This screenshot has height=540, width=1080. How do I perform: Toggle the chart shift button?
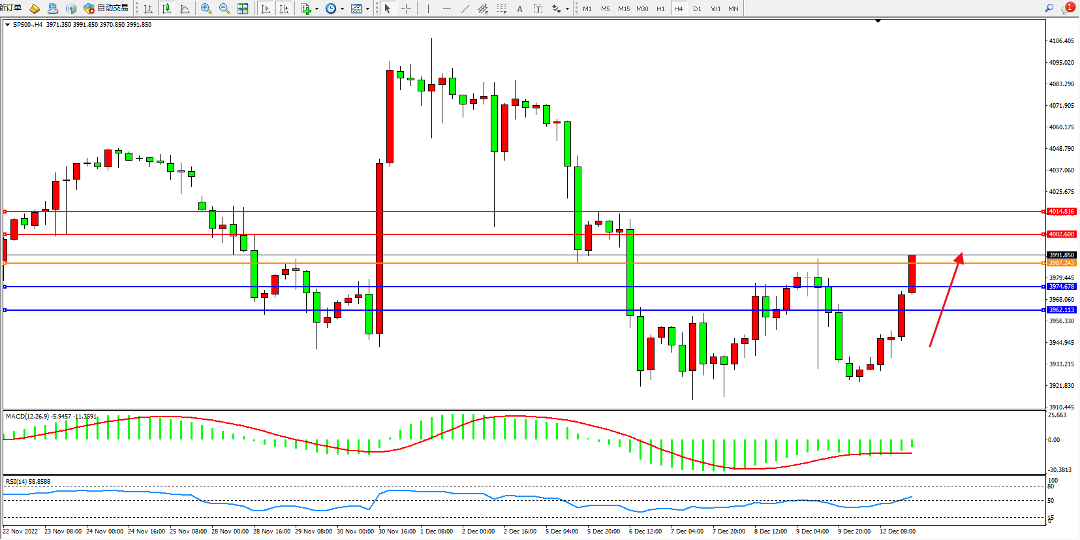tap(284, 8)
